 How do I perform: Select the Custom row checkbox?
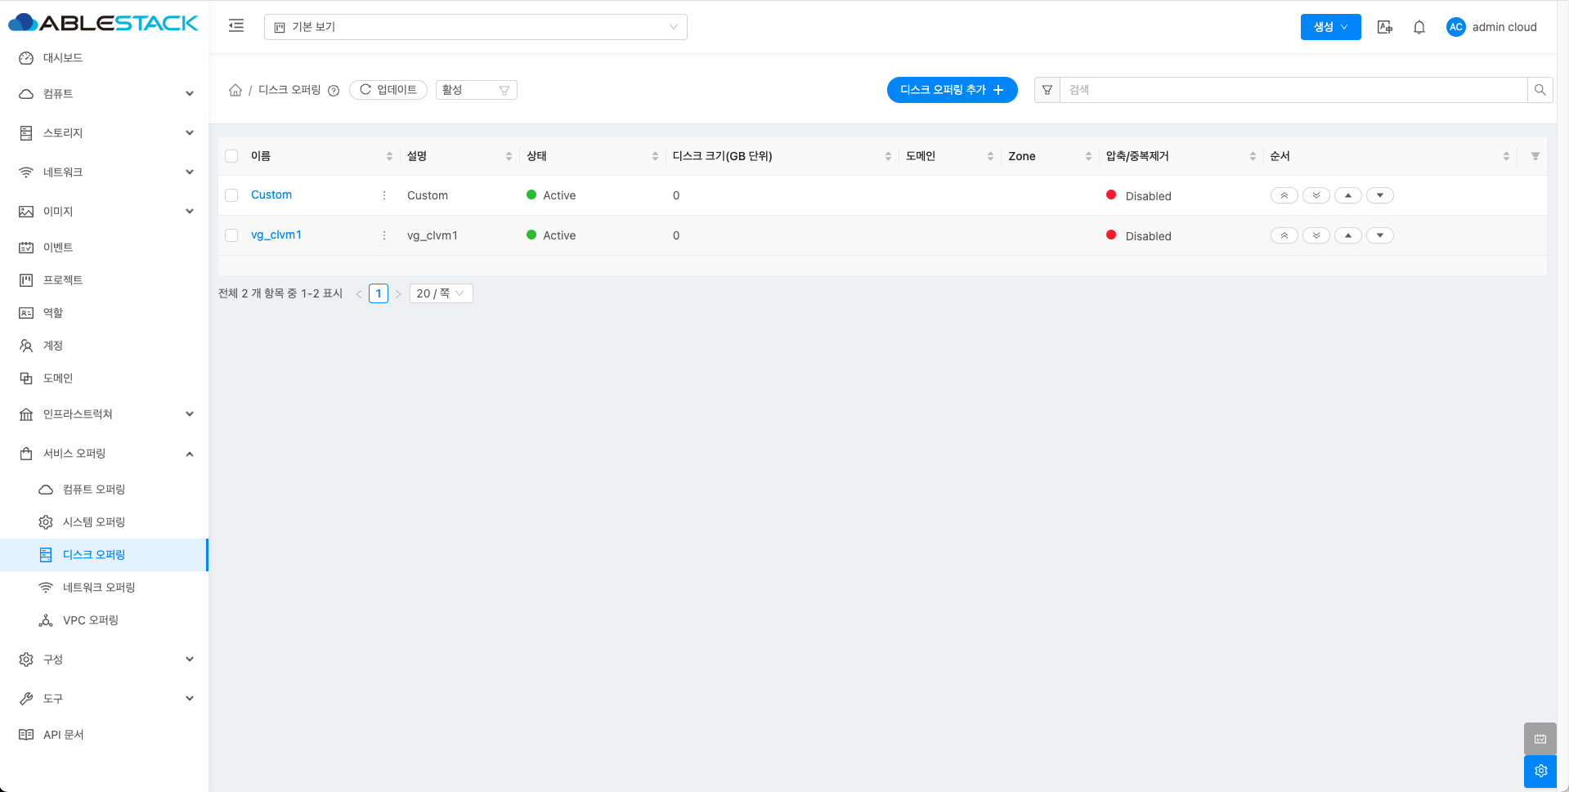pos(231,195)
